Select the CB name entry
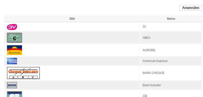 click(145, 96)
